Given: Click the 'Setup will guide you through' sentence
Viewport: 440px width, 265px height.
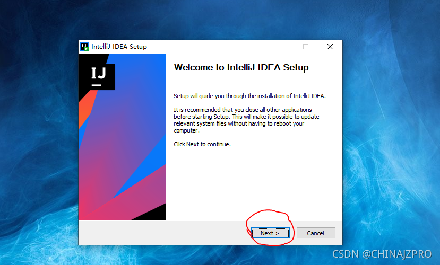Looking at the screenshot, I should click(250, 96).
